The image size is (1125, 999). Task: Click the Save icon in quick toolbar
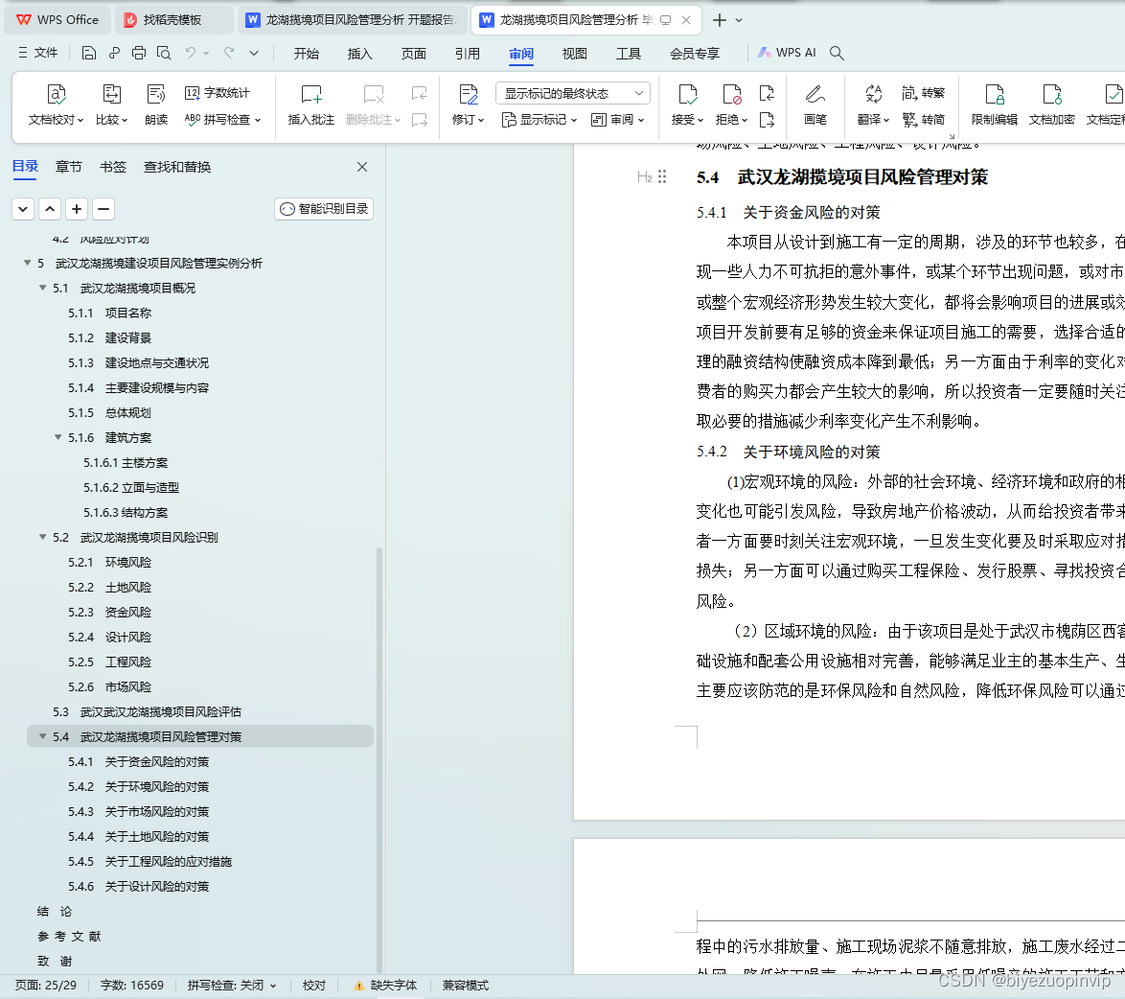pyautogui.click(x=89, y=53)
